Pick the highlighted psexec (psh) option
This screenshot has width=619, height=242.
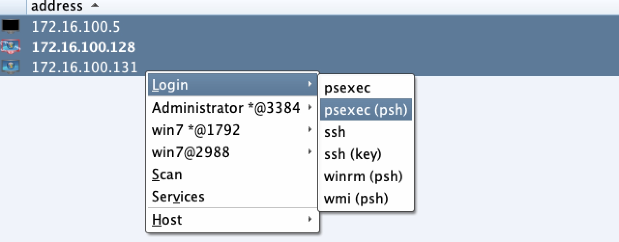[x=366, y=110]
